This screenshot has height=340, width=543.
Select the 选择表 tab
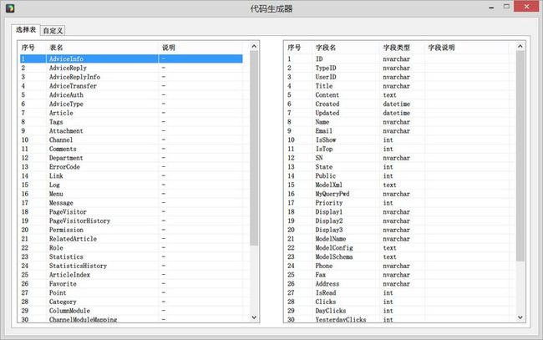coord(26,30)
